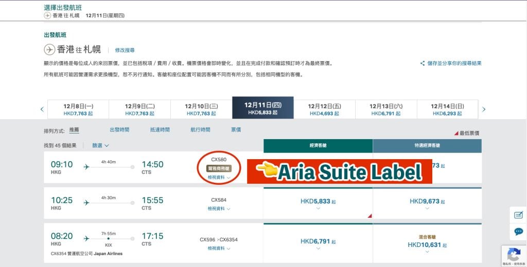Click the 修改搜尋 modify search link
527x267 pixels.
click(x=125, y=50)
